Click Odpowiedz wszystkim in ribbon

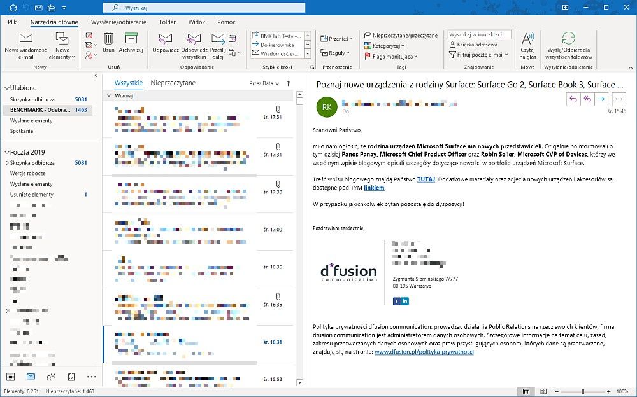[194, 46]
